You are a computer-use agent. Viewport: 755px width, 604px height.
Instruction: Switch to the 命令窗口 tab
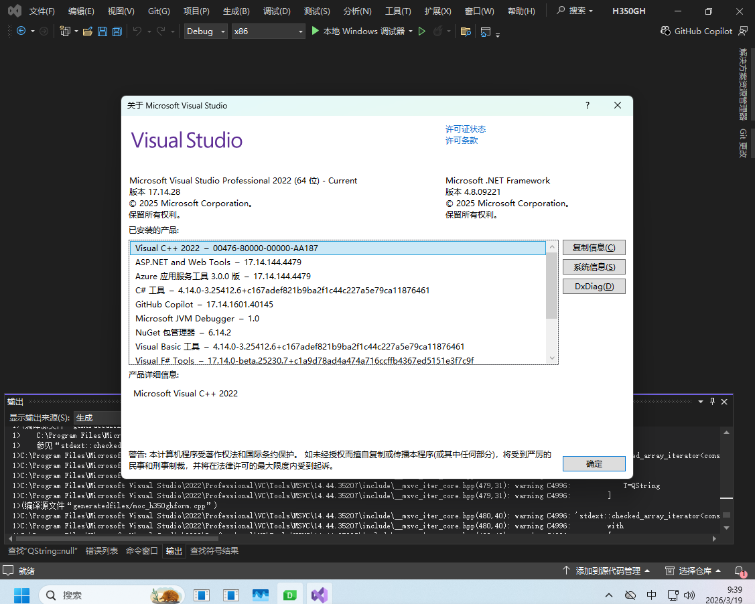point(141,551)
